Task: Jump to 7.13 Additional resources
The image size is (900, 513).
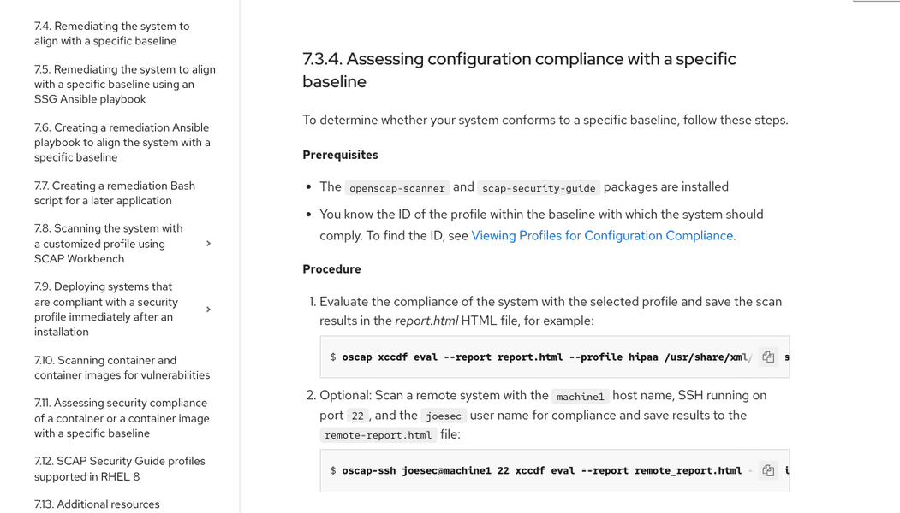Action: coord(97,504)
